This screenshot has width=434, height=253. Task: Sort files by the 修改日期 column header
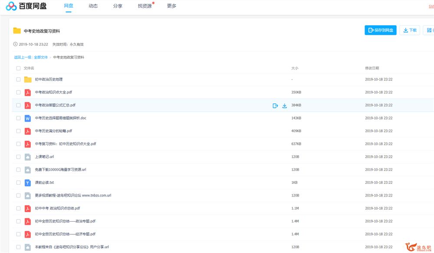(372, 68)
